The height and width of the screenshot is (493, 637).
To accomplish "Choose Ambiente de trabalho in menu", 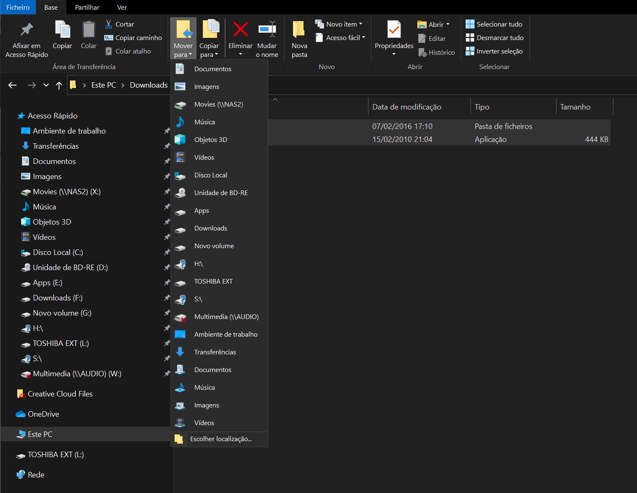I will tap(219, 334).
